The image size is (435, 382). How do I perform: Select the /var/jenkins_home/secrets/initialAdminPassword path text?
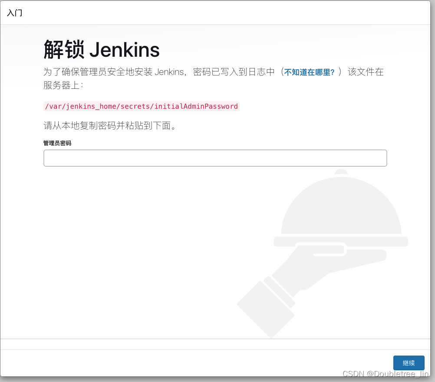point(142,106)
